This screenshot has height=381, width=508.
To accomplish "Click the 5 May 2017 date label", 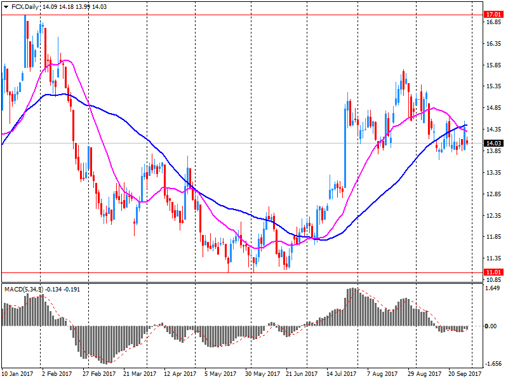I will pyautogui.click(x=220, y=374).
